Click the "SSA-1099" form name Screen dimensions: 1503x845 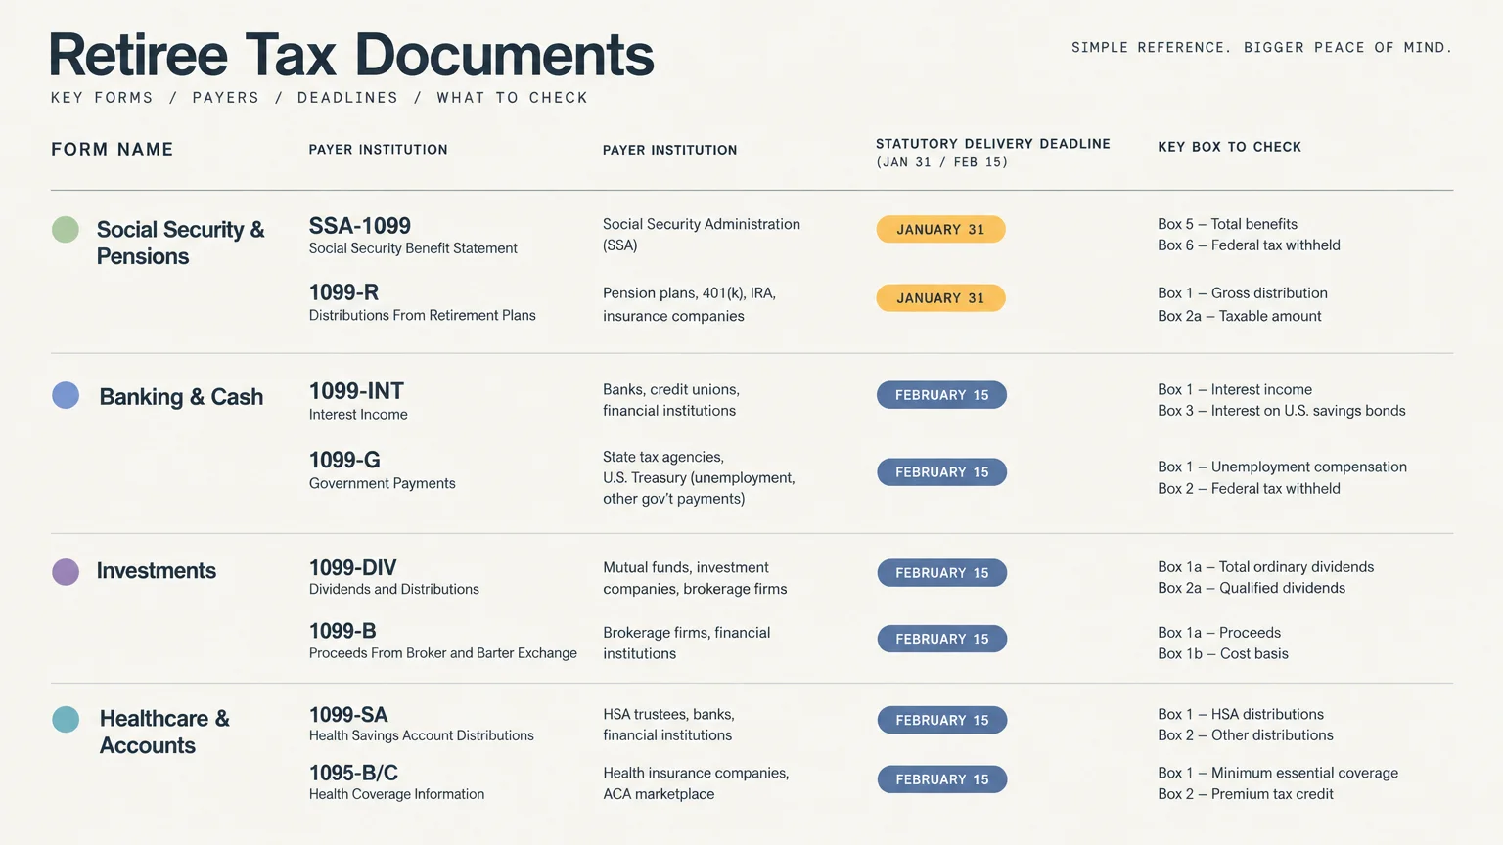[360, 226]
